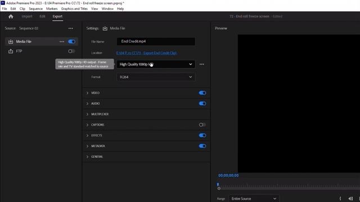The image size is (360, 202).
Task: Open Media File row more options
Action: [62, 42]
